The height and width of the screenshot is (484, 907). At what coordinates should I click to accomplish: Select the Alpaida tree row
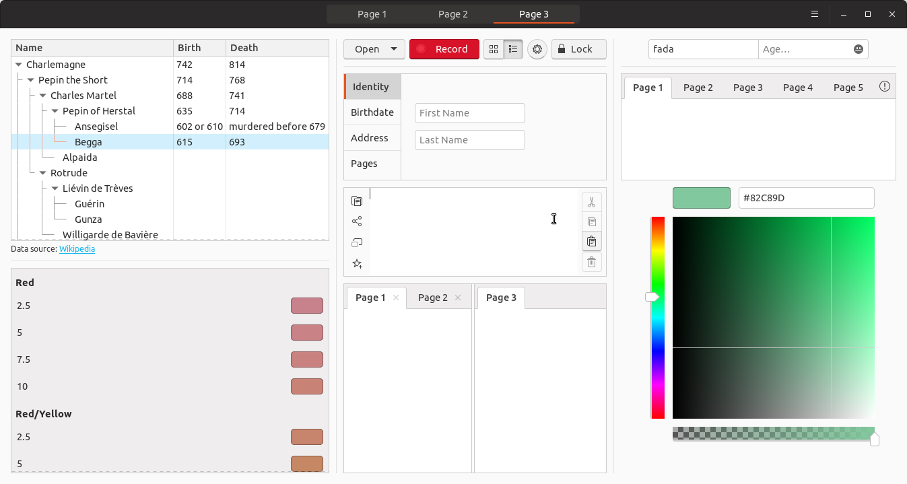click(170, 158)
